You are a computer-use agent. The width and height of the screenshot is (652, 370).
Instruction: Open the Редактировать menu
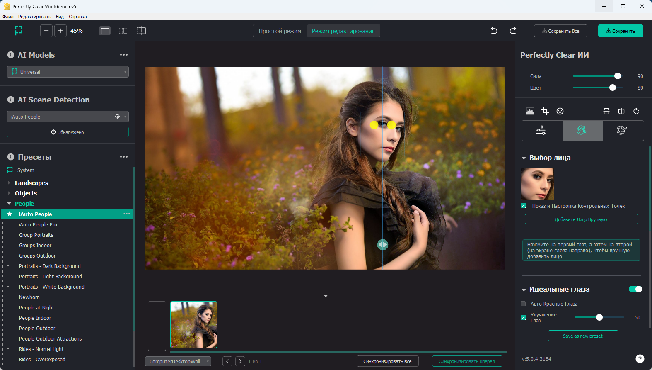point(34,17)
